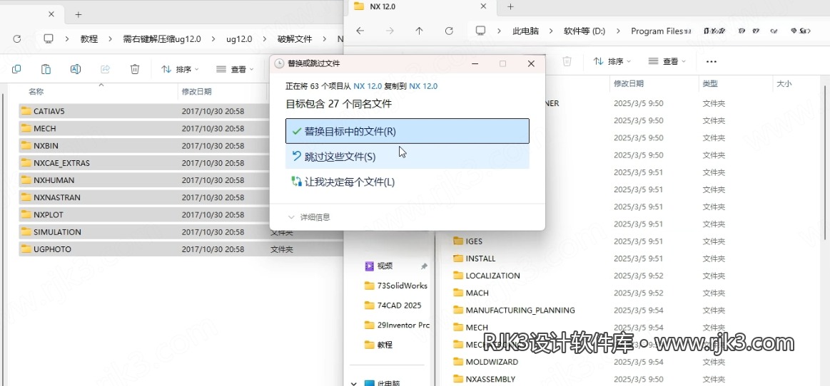Click 教程 in the left window breadcrumb
830x386 pixels.
(x=89, y=38)
